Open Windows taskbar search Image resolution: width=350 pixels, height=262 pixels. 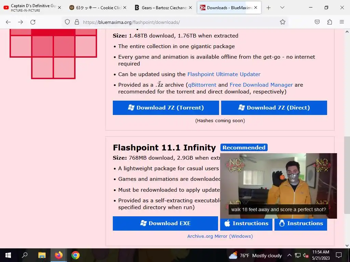[25, 255]
